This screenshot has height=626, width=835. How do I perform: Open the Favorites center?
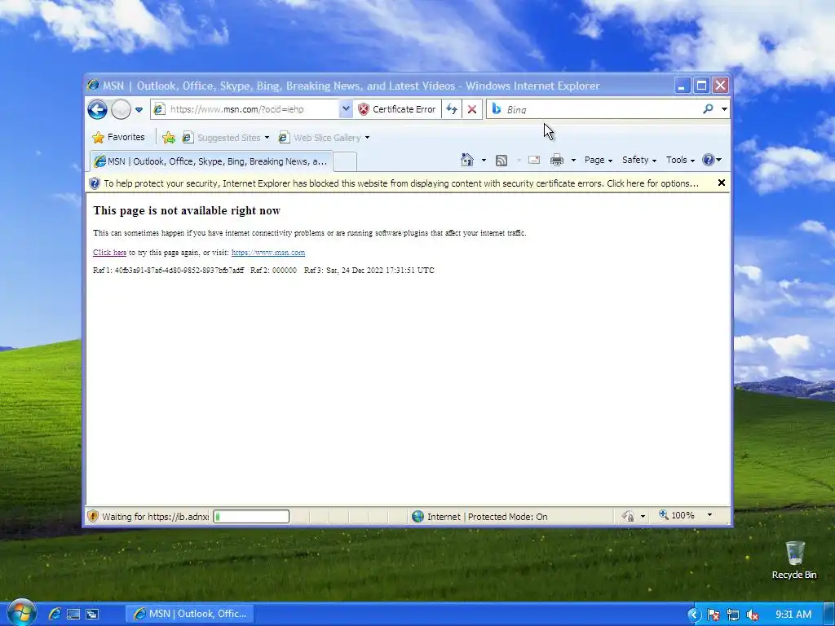point(118,137)
